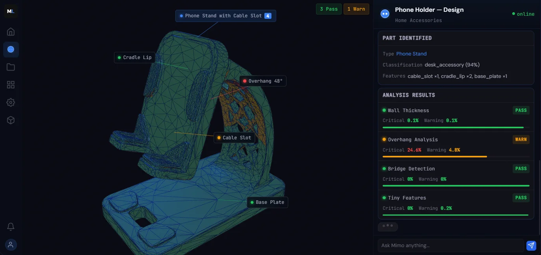Switch to the 3 Pass filter

click(329, 9)
